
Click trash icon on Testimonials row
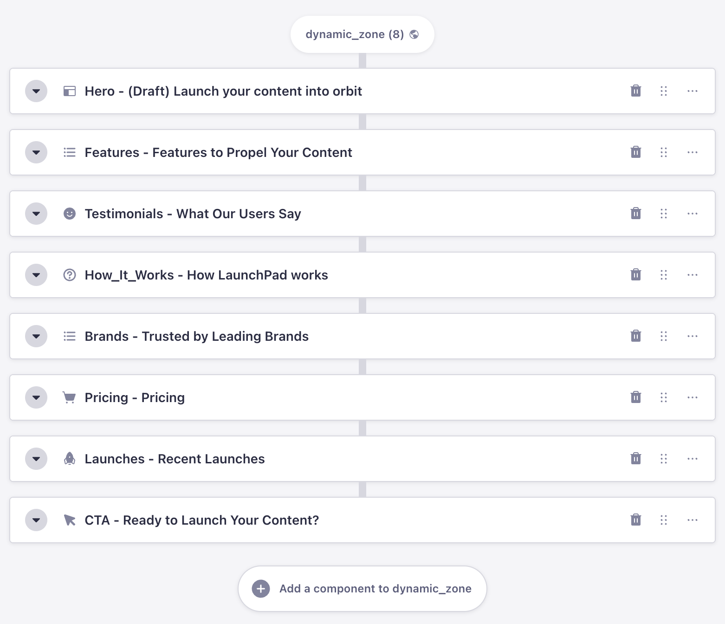(x=636, y=214)
